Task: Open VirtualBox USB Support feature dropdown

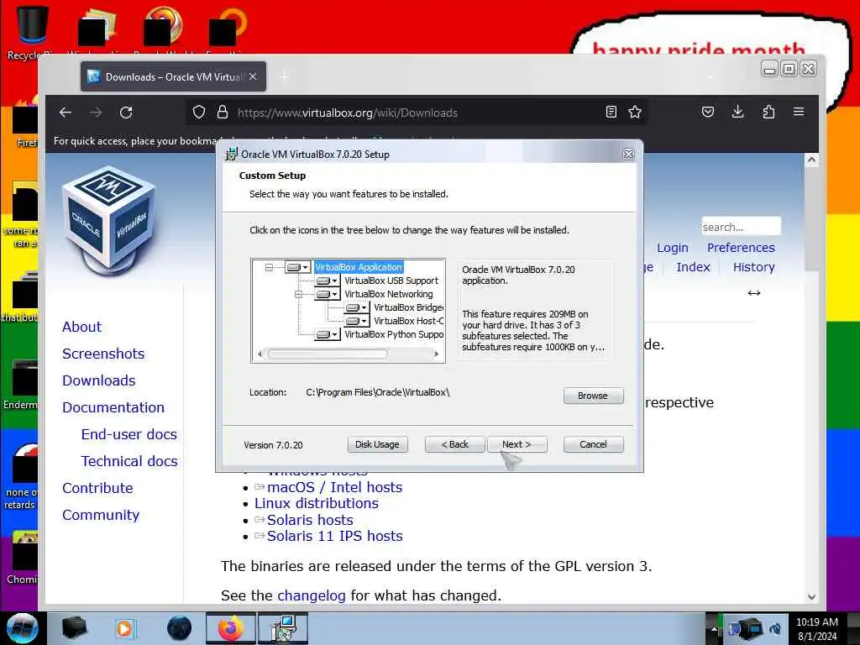Action: (327, 281)
